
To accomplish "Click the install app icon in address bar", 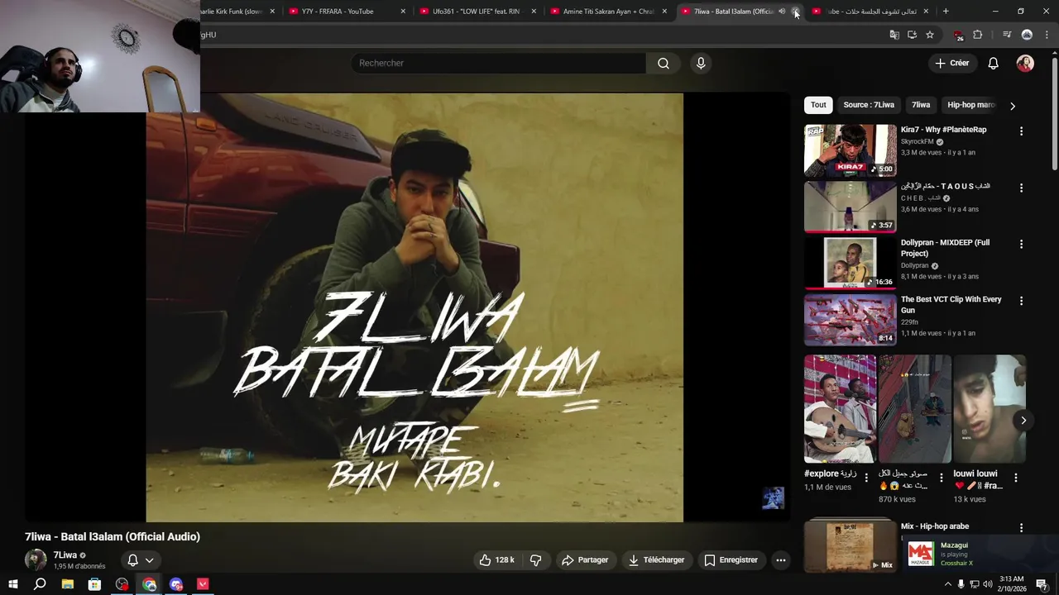I will click(912, 35).
